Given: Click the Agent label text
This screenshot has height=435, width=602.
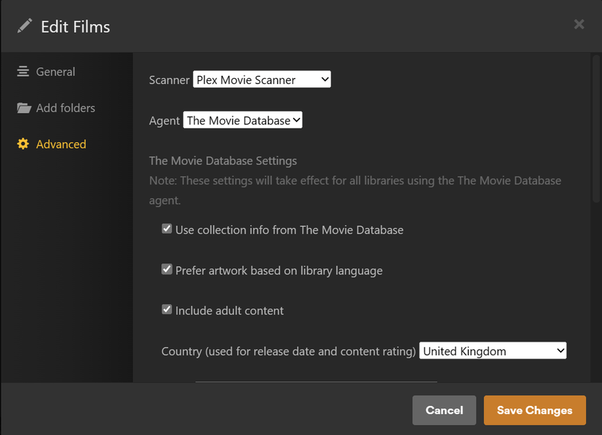Looking at the screenshot, I should click(164, 121).
